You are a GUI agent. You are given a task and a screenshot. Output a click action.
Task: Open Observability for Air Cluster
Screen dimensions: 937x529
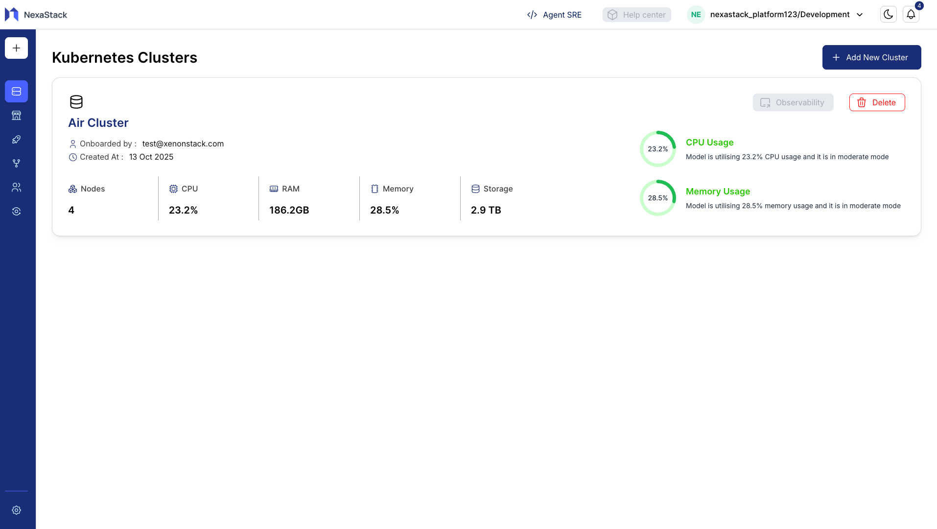tap(793, 102)
